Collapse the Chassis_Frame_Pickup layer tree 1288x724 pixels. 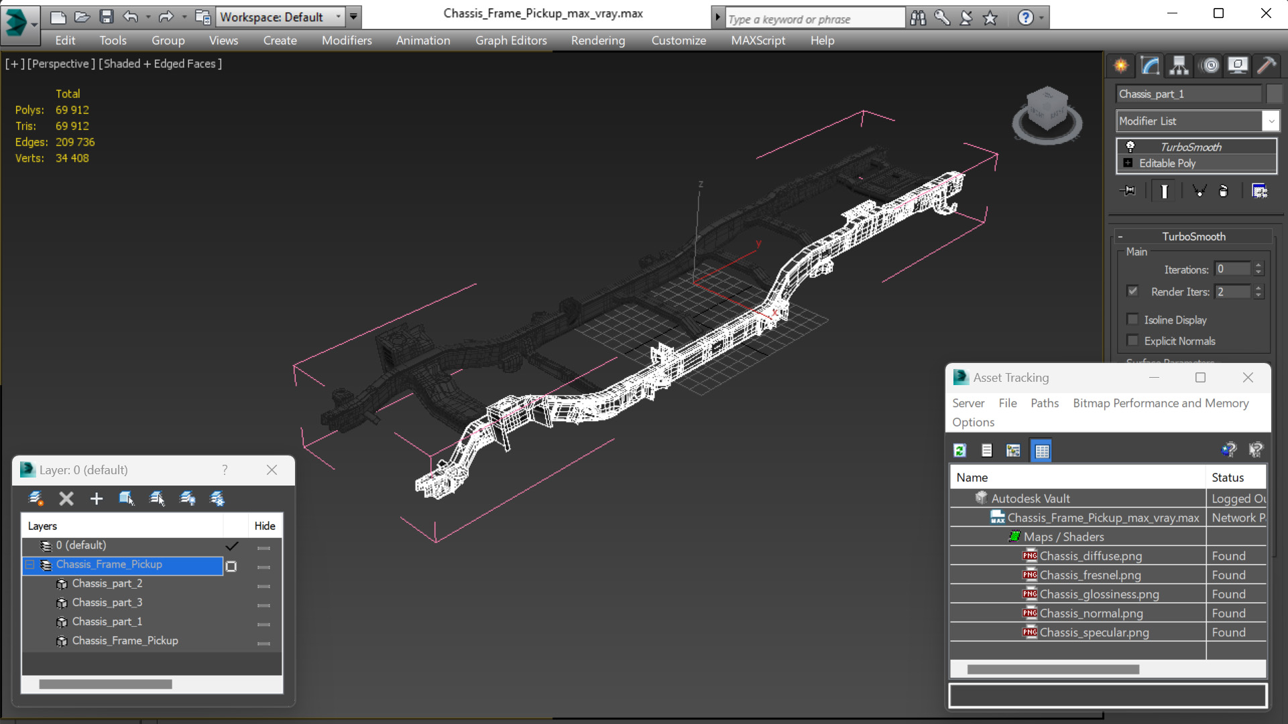(30, 565)
